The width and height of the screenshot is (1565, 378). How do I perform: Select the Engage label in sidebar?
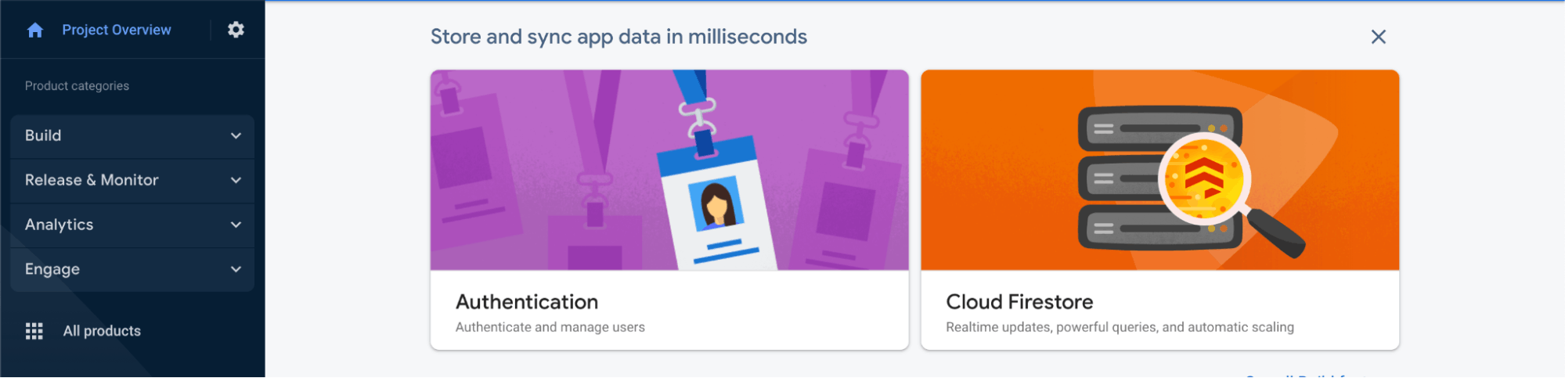[52, 269]
